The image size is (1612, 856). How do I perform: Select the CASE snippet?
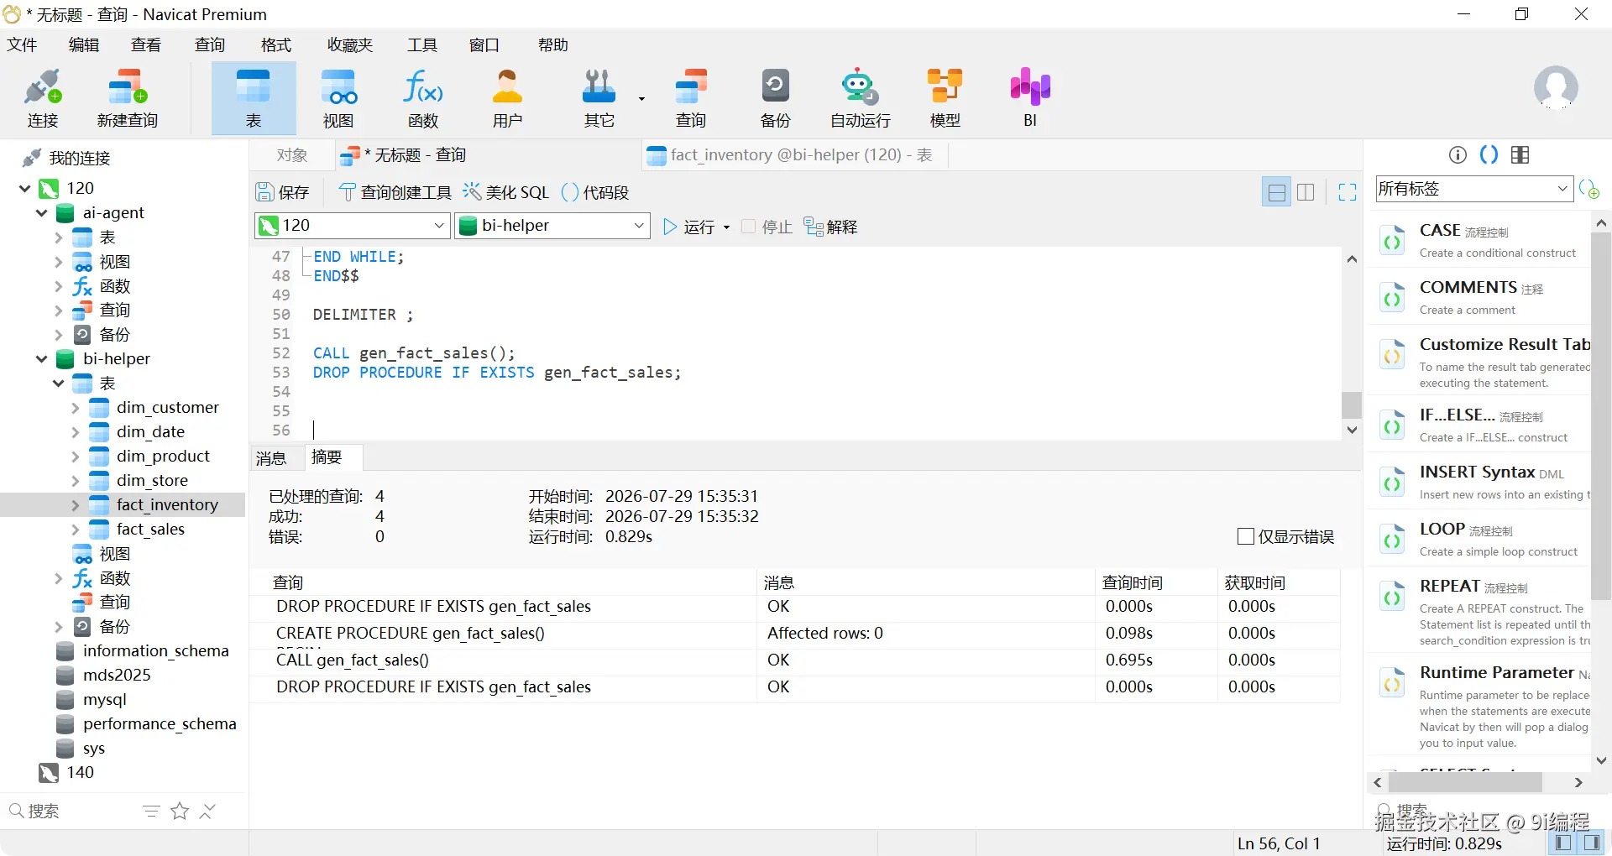pyautogui.click(x=1479, y=240)
